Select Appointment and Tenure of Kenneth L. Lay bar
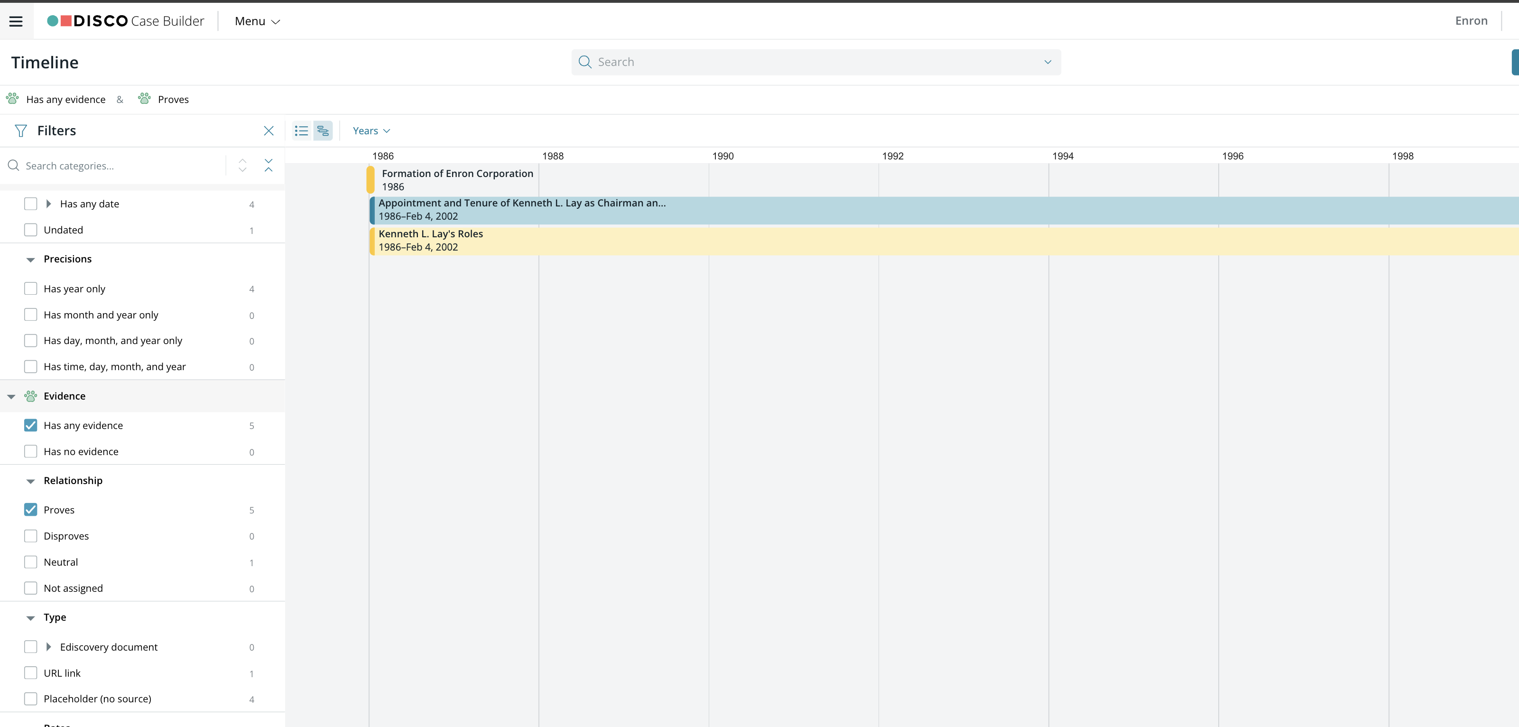Screen dimensions: 1519x727 tap(944, 210)
